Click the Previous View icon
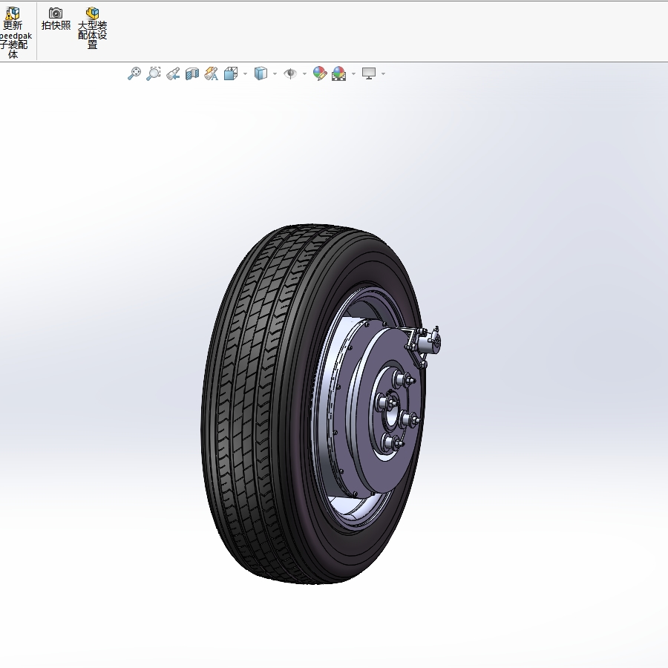 173,73
